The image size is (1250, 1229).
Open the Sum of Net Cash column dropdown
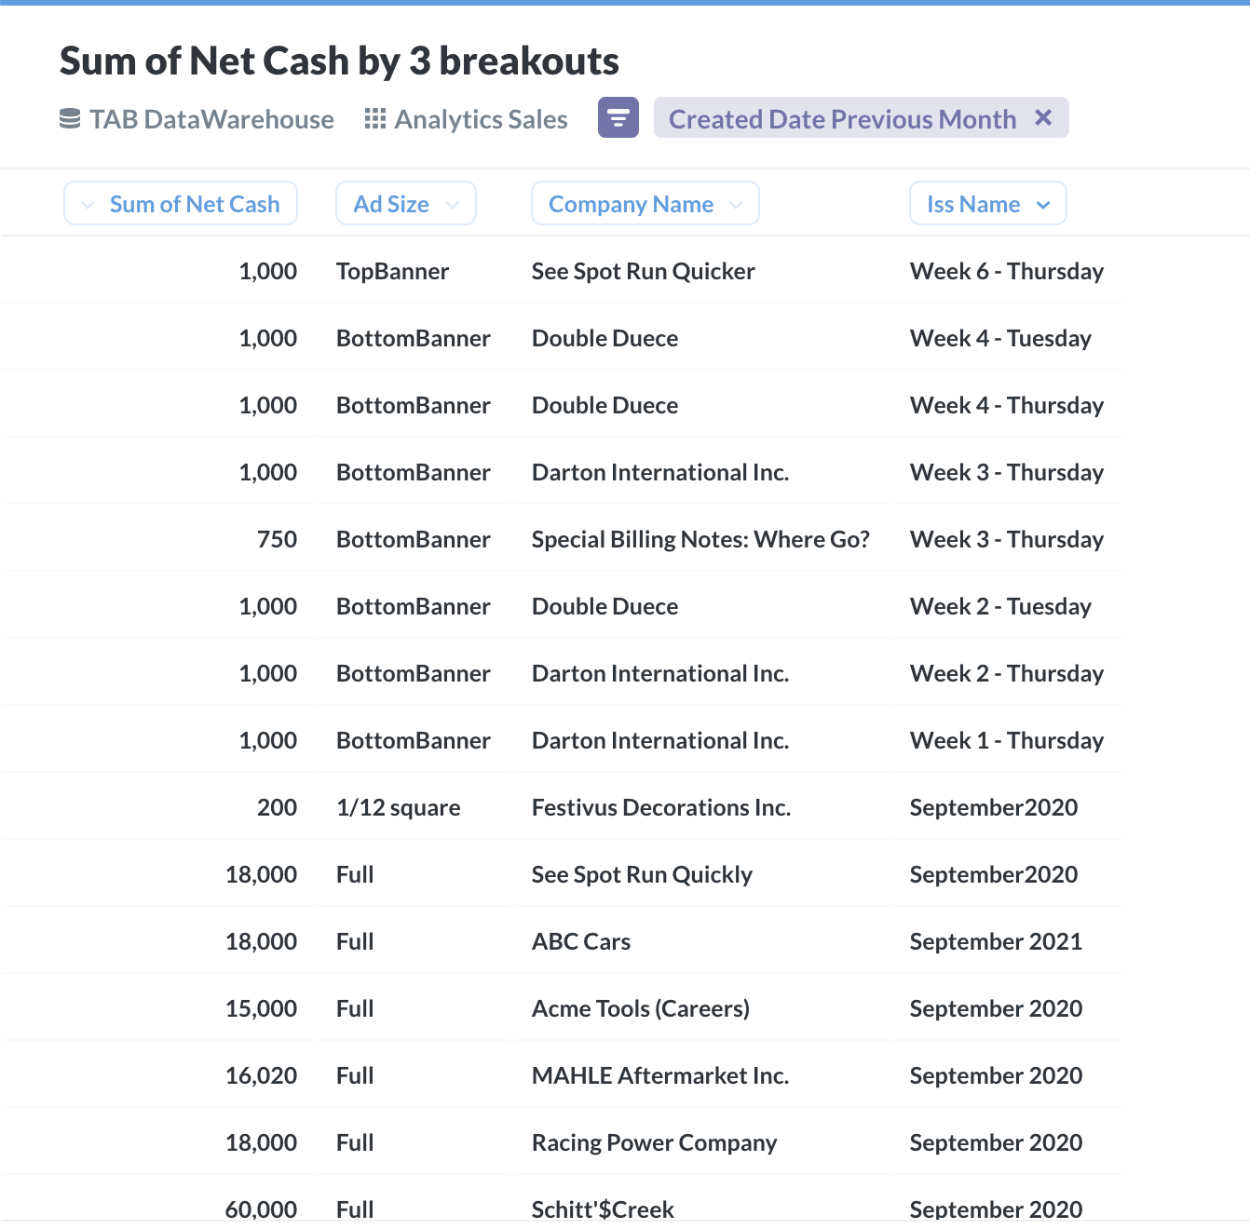click(88, 205)
